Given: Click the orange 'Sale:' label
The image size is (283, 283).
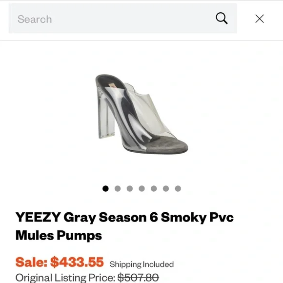Looking at the screenshot, I should pyautogui.click(x=31, y=262).
